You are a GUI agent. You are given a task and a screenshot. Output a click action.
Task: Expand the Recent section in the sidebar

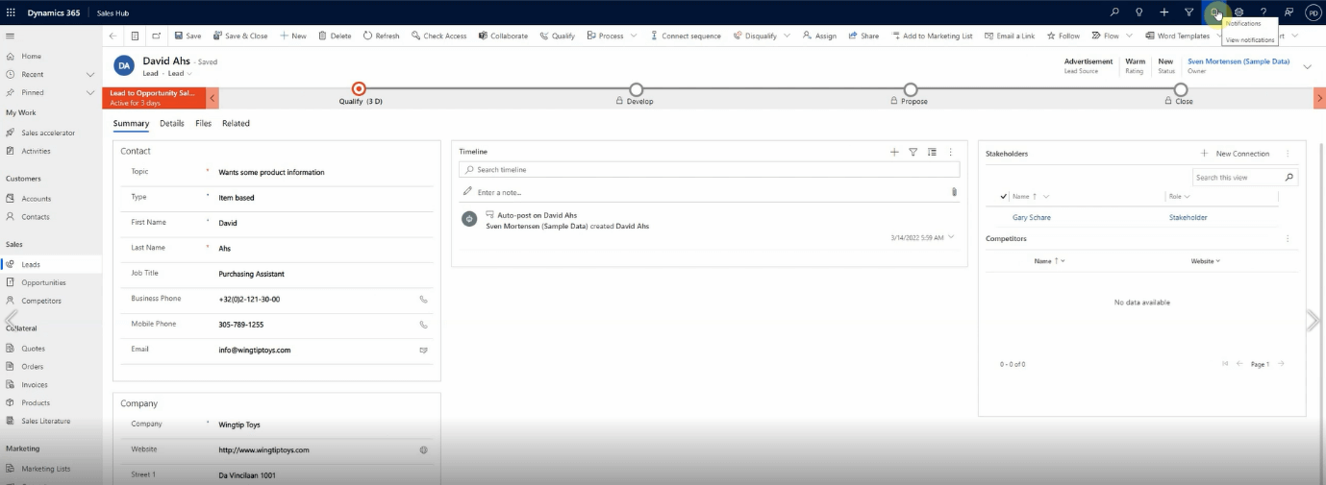90,74
